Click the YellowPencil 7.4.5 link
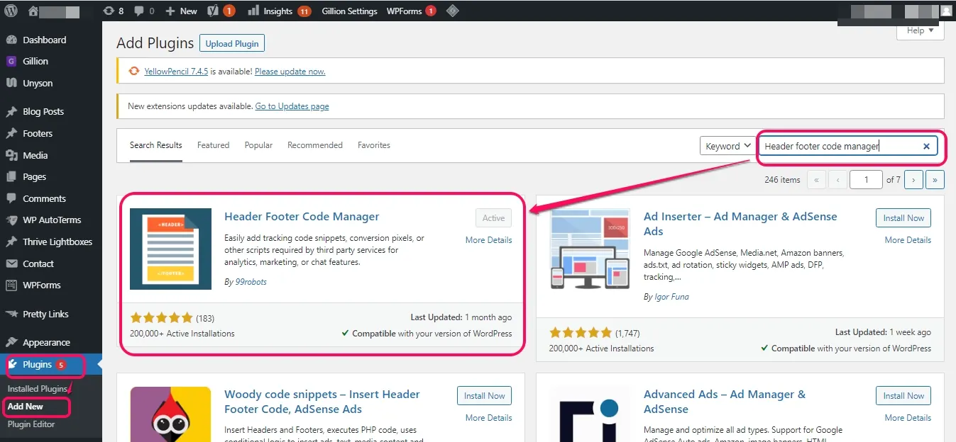This screenshot has height=442, width=956. coord(176,72)
